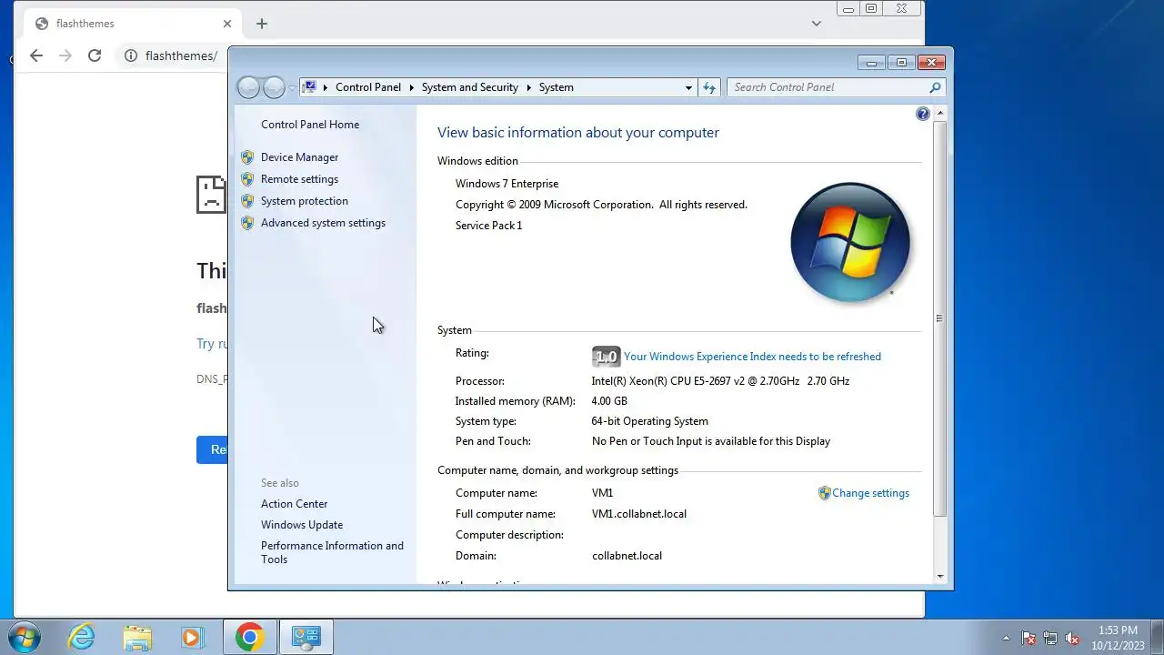Viewport: 1164px width, 655px height.
Task: Select Control Panel breadcrumb
Action: [368, 87]
